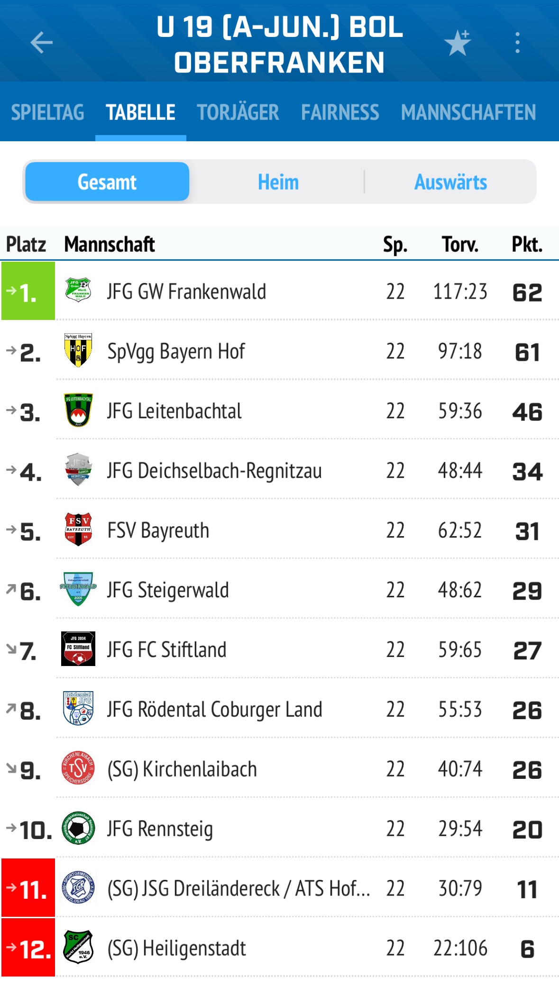
Task: Tap the FSV Bayreuth club logo
Action: click(x=78, y=530)
